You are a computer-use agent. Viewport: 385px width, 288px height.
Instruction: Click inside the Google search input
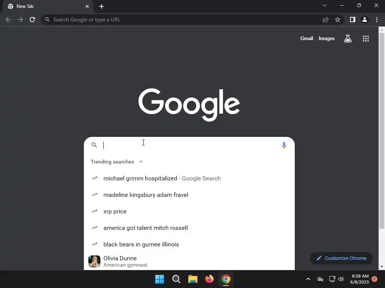click(189, 145)
